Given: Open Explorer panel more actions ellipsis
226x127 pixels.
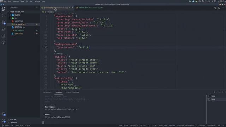Looking at the screenshot, I should (36, 8).
